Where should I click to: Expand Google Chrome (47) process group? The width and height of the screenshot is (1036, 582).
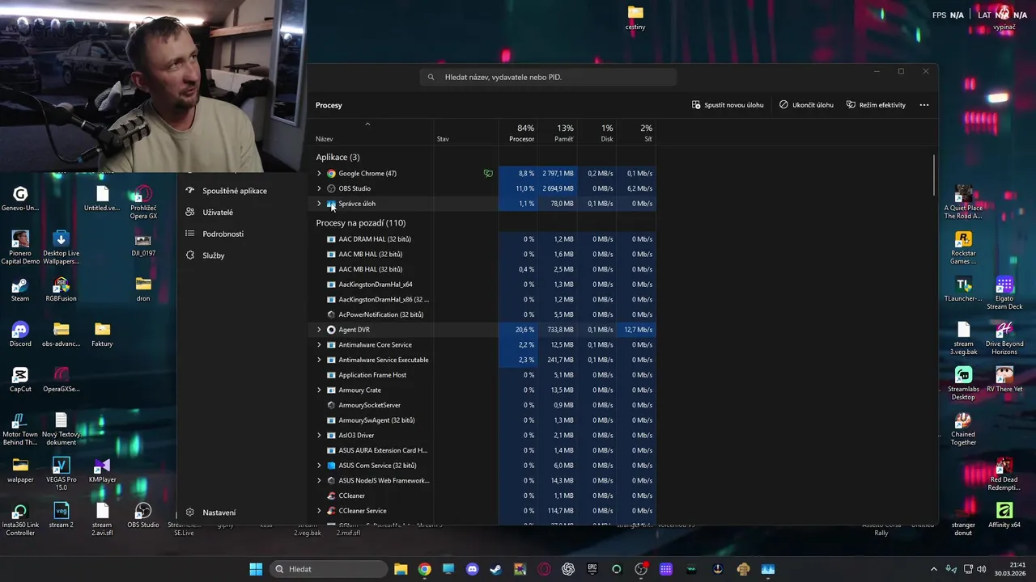[x=319, y=174]
